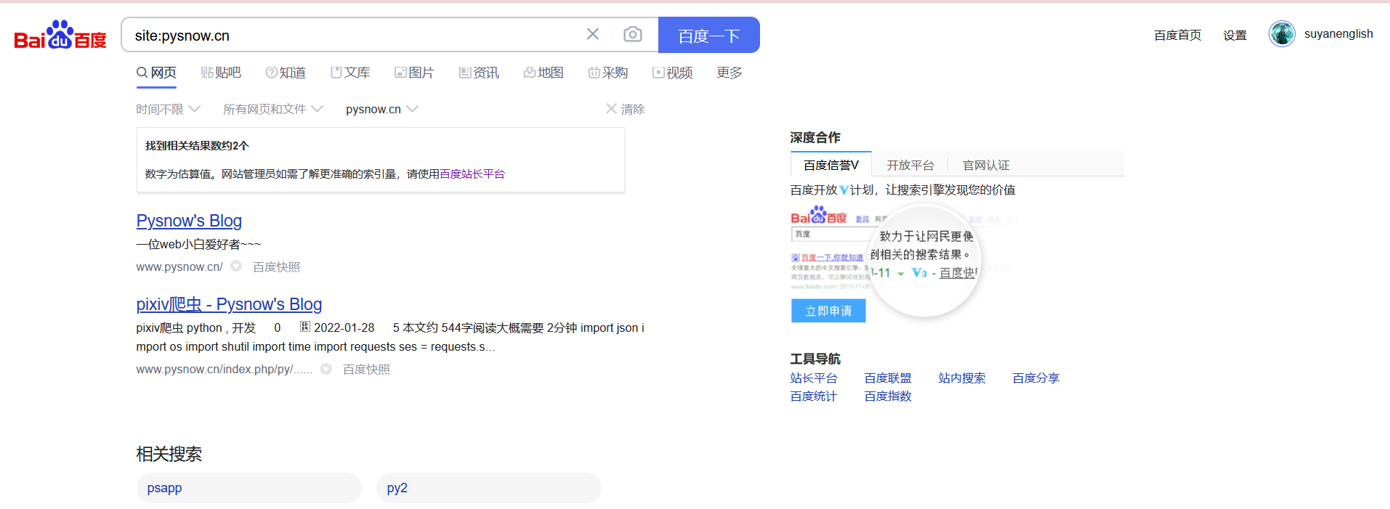Open the Pysnow's Blog result title
This screenshot has height=509, width=1390.
coord(189,221)
